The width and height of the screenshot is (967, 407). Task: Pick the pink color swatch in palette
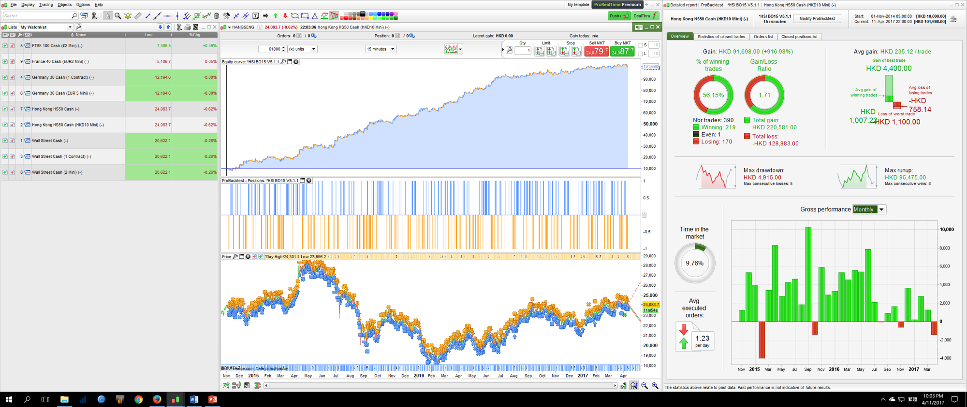(x=396, y=14)
